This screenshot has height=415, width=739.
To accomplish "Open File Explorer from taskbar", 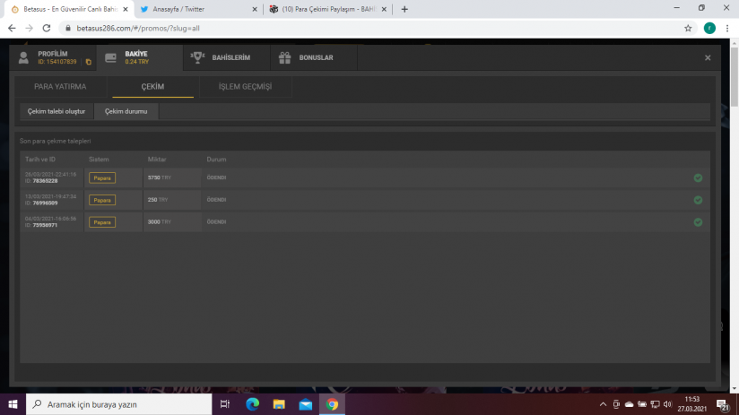I will click(279, 404).
